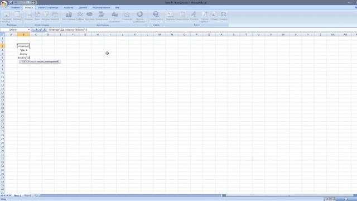357x201 pixels.
Task: Insert a Symbol (Символ) with the omega icon
Action: (x=223, y=16)
